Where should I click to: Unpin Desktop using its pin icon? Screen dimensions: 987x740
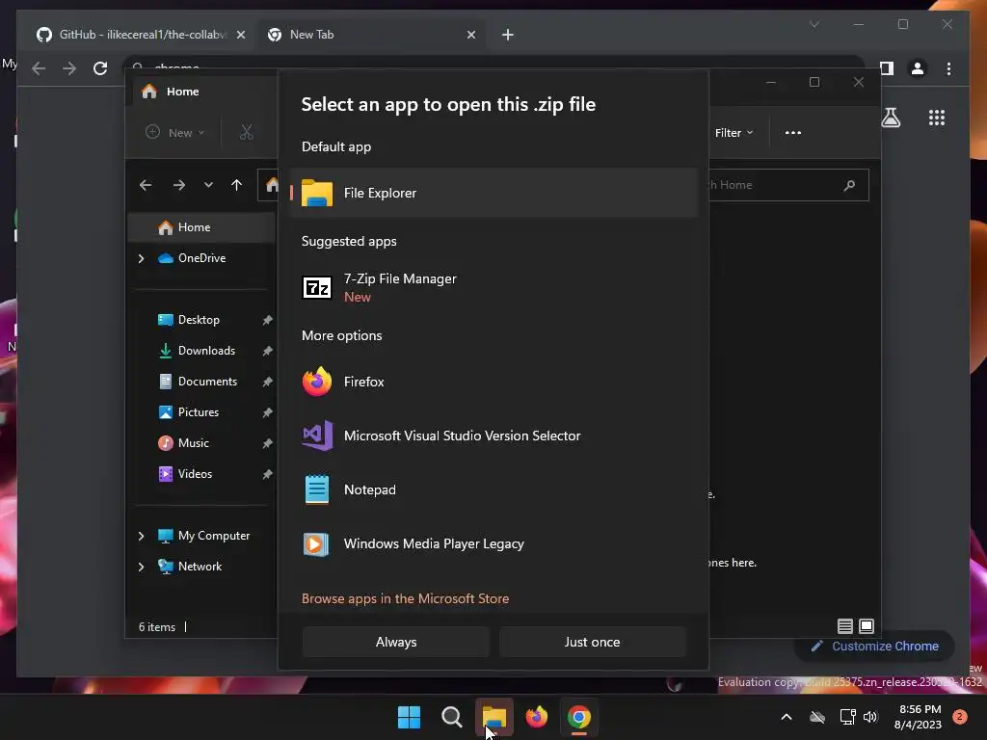pos(267,320)
